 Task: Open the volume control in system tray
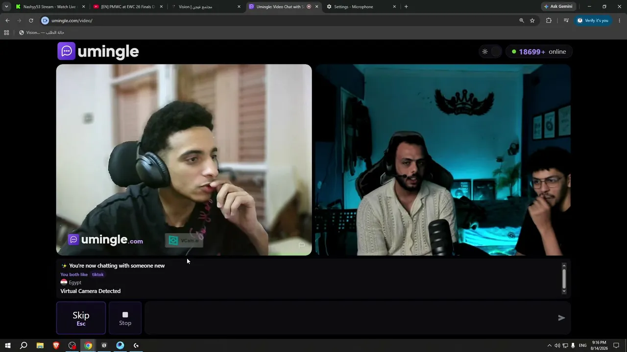tap(557, 346)
